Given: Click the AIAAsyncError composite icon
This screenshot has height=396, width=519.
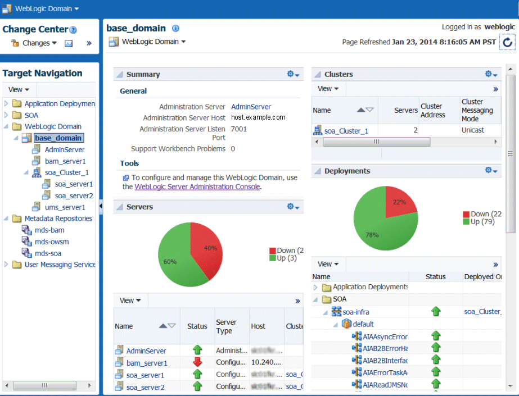Looking at the screenshot, I should [356, 336].
